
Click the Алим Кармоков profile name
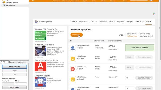46,22
